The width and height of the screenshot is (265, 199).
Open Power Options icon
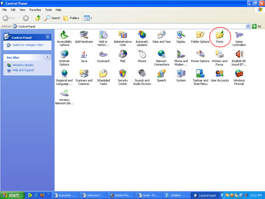point(200,56)
